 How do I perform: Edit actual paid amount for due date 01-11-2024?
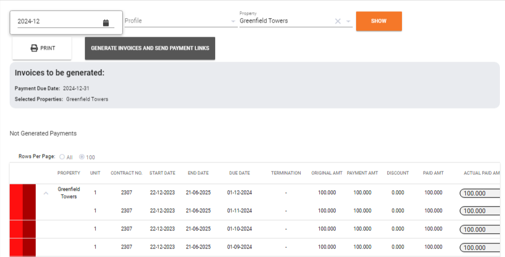(x=480, y=211)
